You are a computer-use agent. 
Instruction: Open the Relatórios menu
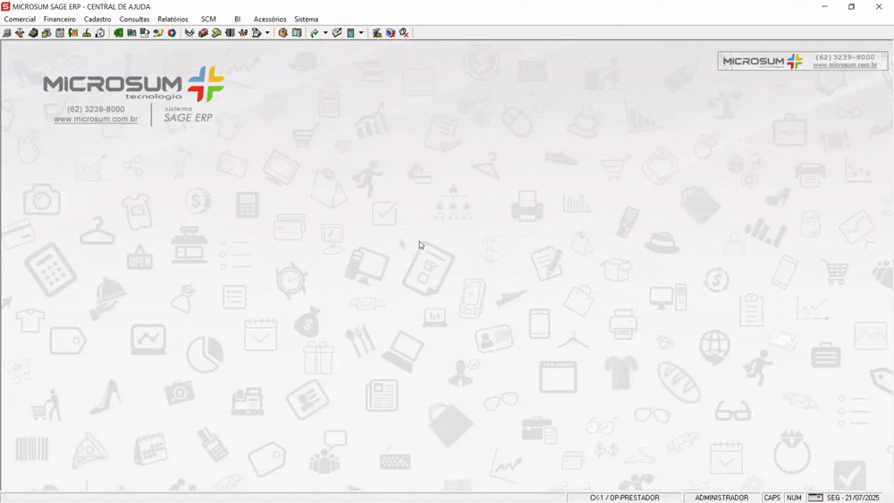[173, 19]
